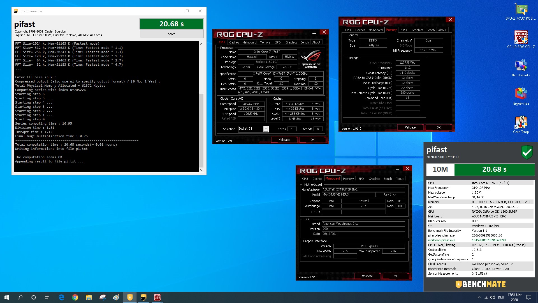538x303 pixels.
Task: Click the Core Speed value field
Action: [251, 104]
